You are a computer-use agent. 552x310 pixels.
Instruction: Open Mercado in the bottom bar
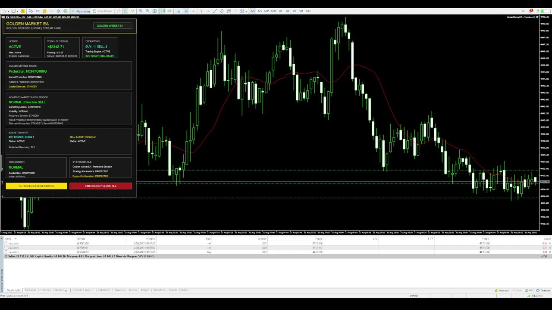coord(502,291)
